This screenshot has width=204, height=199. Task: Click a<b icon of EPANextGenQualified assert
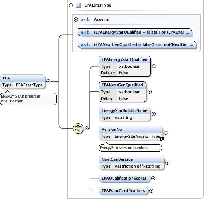click(85, 44)
